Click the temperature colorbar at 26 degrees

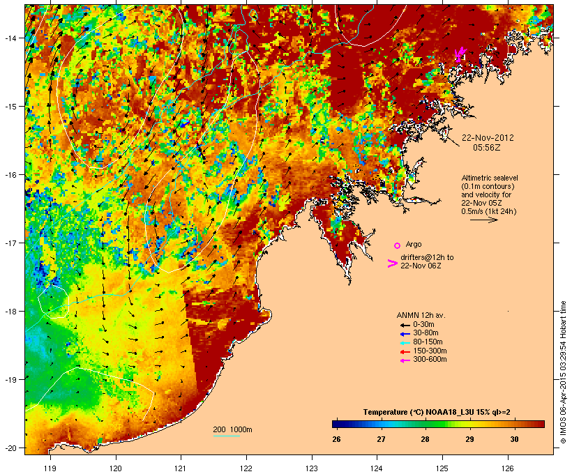click(336, 424)
